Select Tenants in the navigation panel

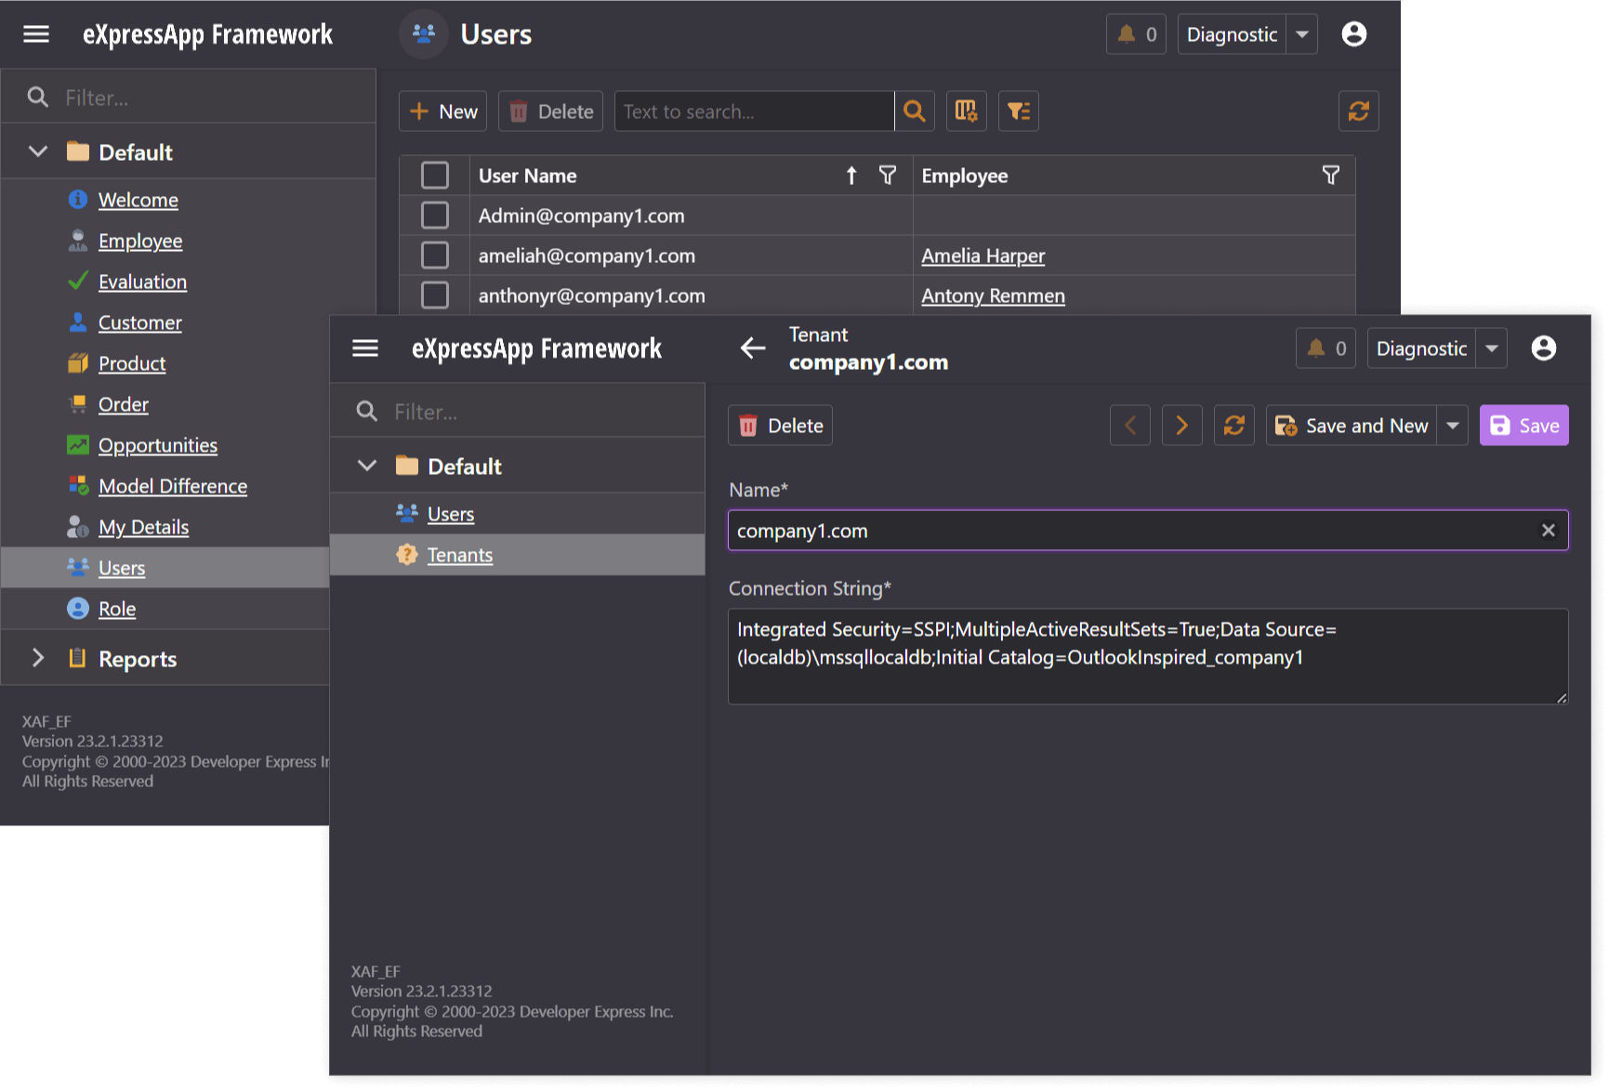click(x=459, y=554)
